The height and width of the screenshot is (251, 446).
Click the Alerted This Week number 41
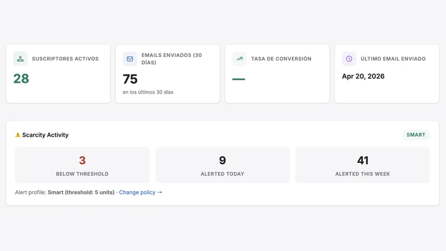pos(363,161)
